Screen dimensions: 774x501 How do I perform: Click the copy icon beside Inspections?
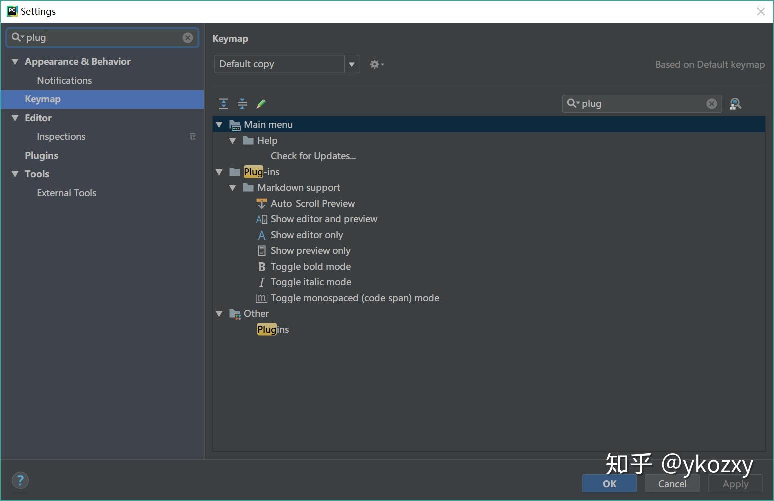click(193, 137)
